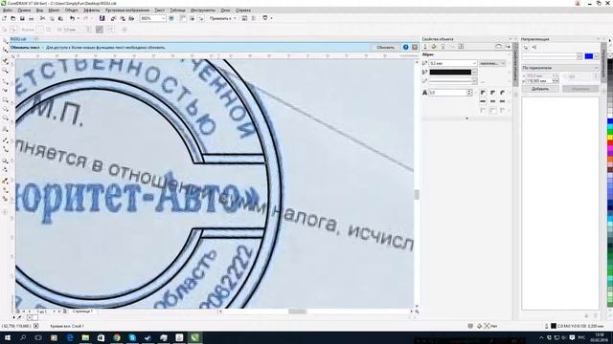
Task: Click the Обновить button on text bar
Action: (385, 47)
